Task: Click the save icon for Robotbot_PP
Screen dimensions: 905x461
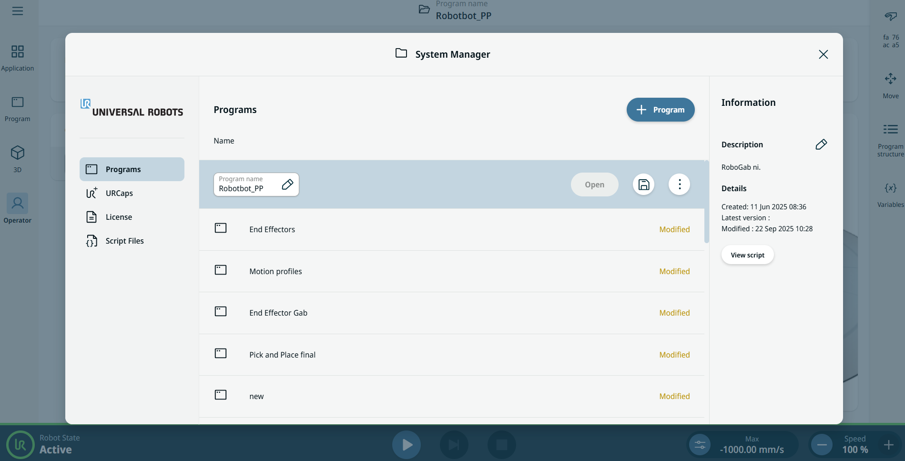Action: click(643, 184)
